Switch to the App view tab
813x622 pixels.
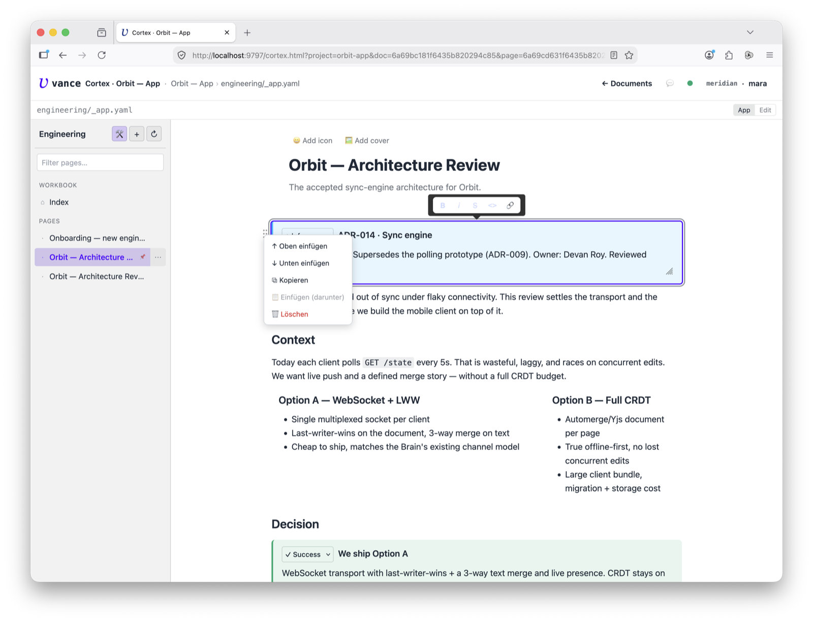coord(744,110)
